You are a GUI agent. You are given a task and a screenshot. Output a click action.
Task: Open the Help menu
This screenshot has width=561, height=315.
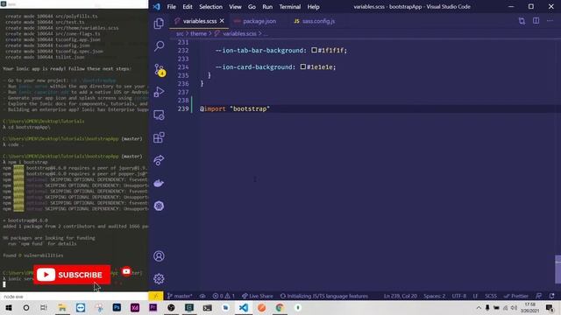coord(313,7)
